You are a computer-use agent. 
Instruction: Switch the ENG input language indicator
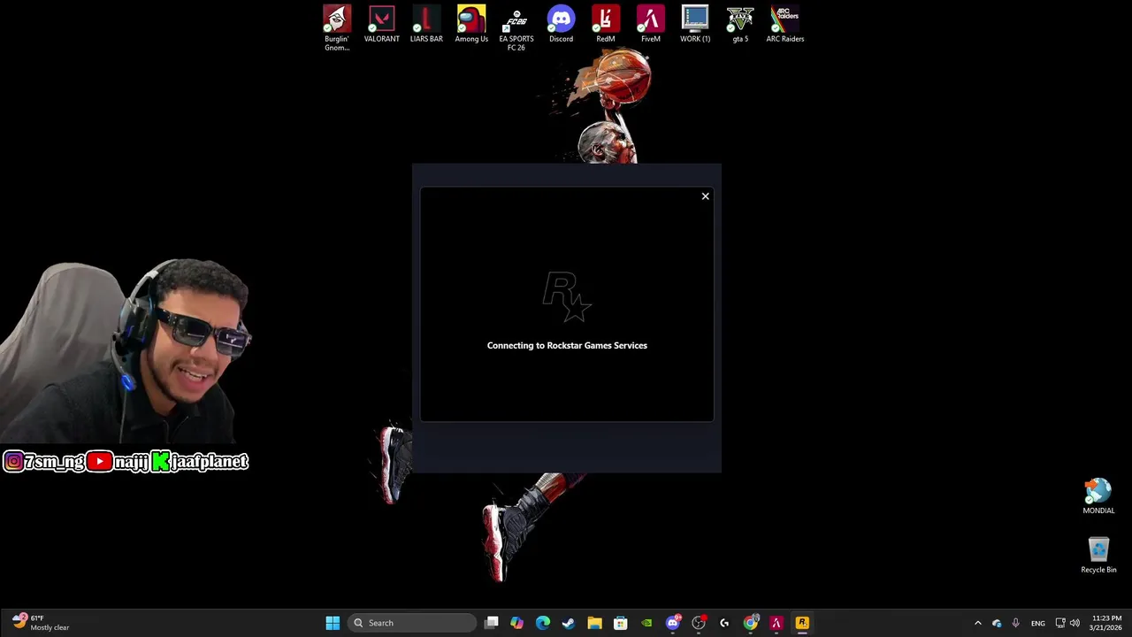pyautogui.click(x=1038, y=623)
